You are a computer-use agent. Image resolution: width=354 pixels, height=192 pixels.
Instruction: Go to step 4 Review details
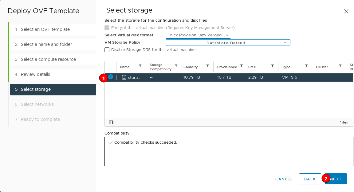coord(53,74)
